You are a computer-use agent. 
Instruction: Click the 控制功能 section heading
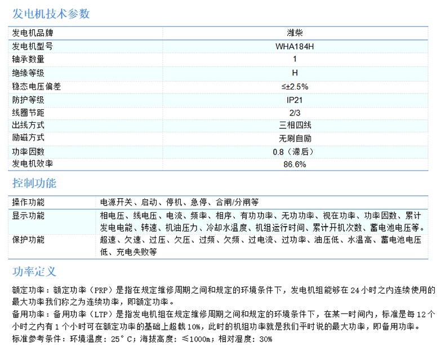pos(34,183)
